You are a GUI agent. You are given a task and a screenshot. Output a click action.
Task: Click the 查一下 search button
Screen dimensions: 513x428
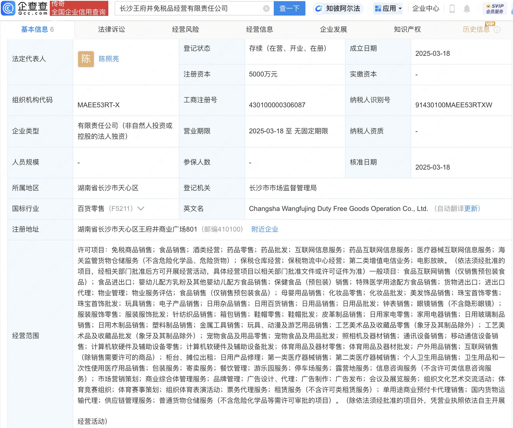pyautogui.click(x=289, y=8)
